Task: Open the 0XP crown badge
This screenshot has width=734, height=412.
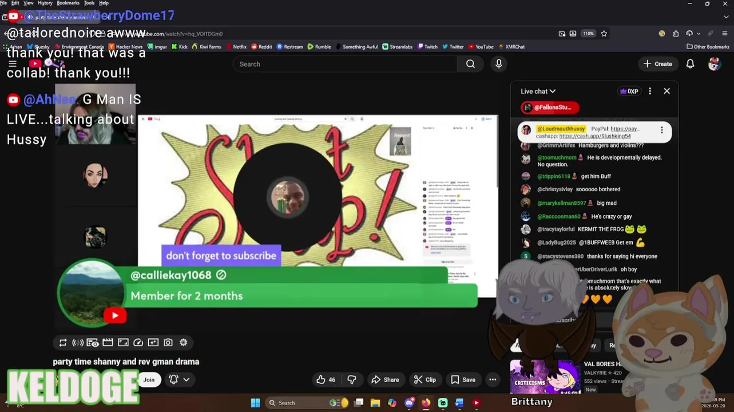Action: pos(629,91)
